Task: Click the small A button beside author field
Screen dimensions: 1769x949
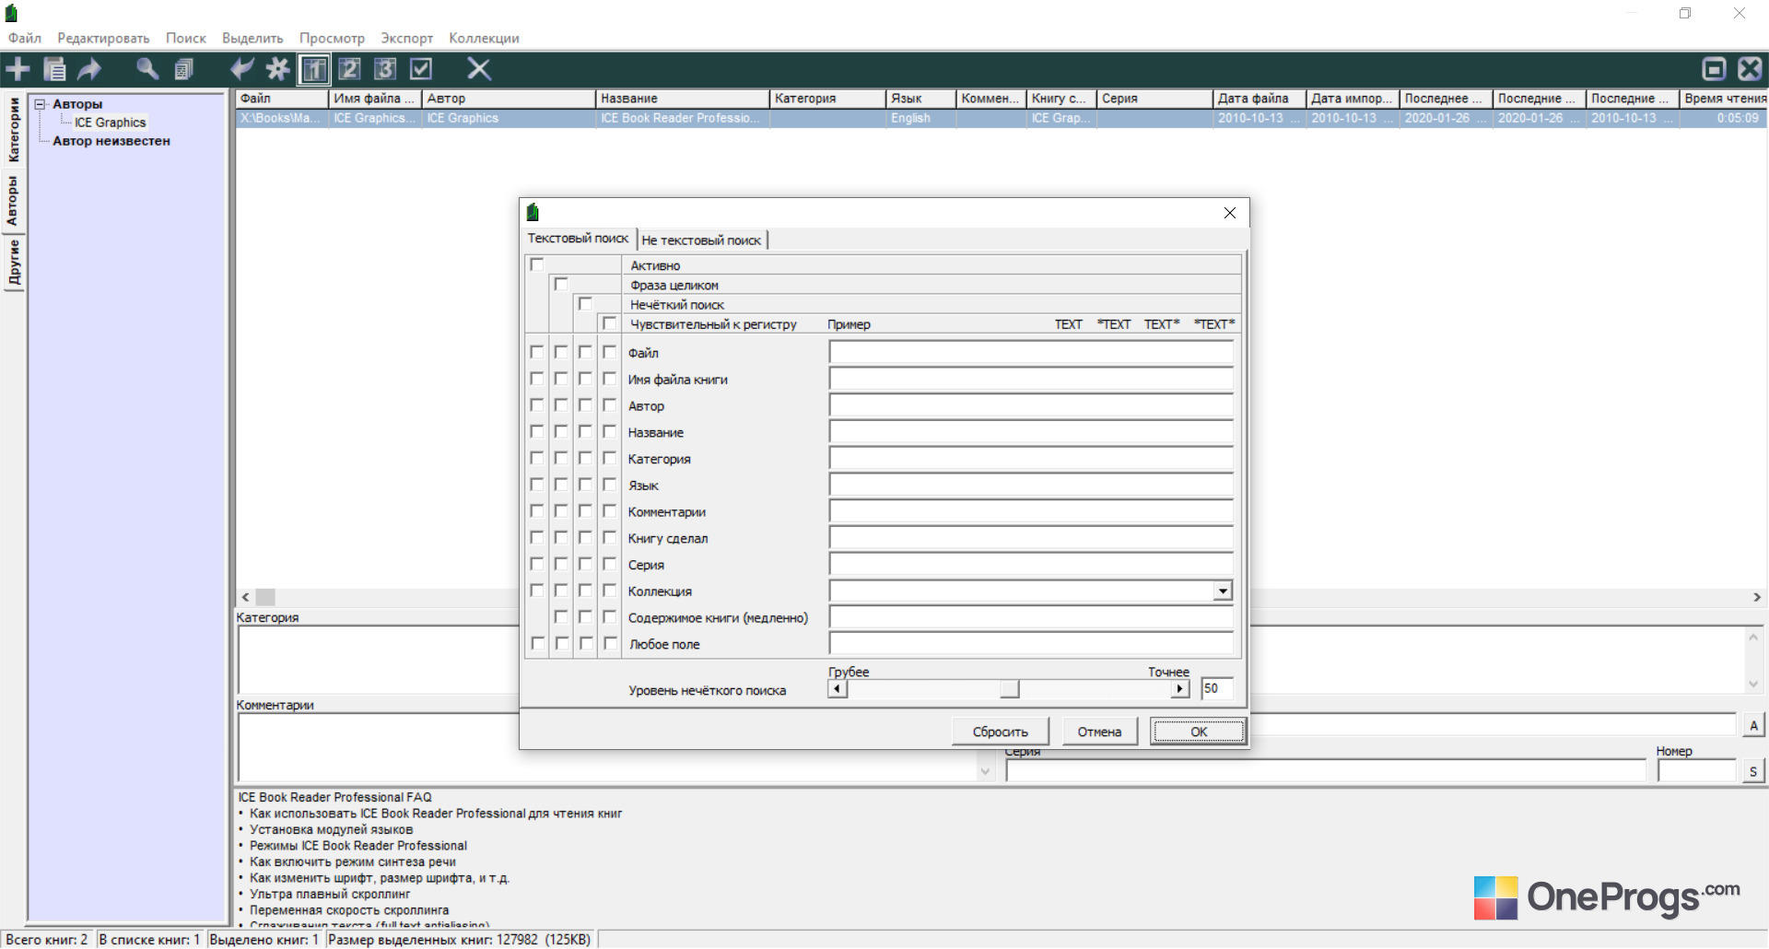Action: (1753, 725)
